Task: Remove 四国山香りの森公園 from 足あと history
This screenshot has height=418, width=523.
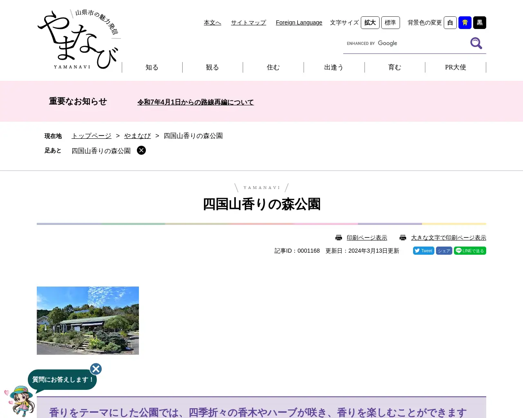Action: pyautogui.click(x=141, y=150)
